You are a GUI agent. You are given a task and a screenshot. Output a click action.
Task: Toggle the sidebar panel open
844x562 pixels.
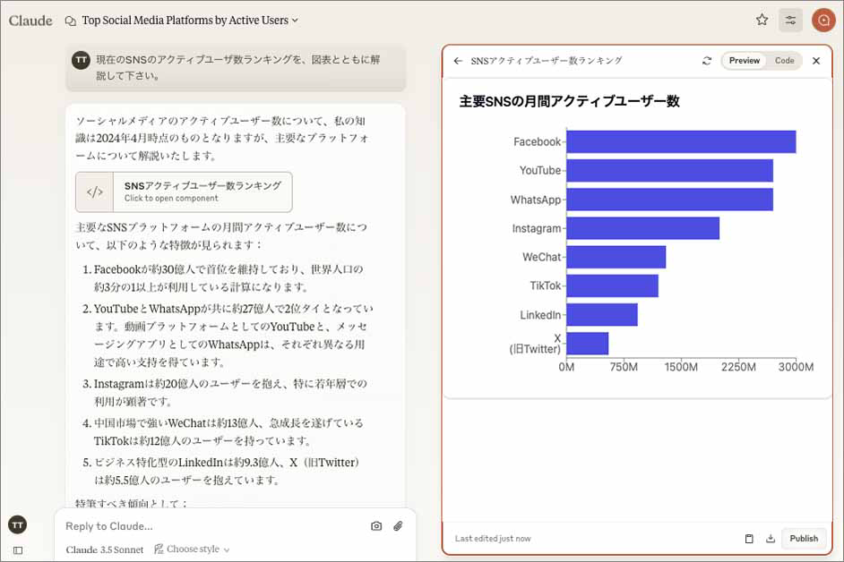17,550
